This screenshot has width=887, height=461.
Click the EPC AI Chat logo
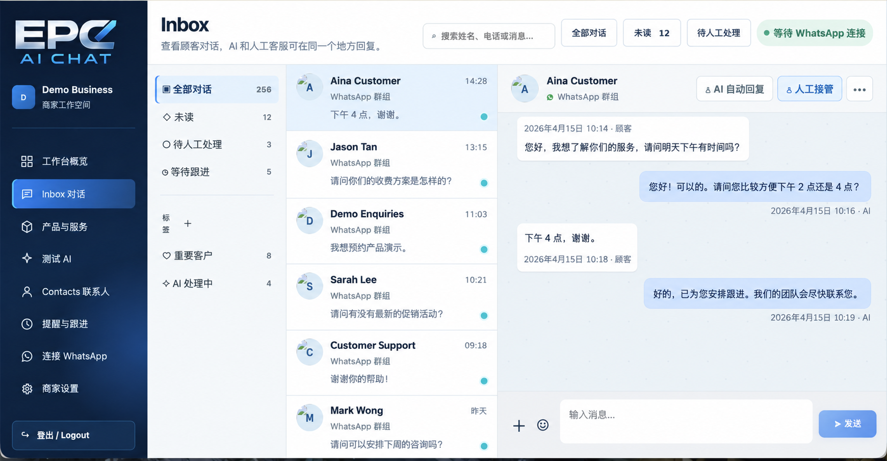coord(65,42)
